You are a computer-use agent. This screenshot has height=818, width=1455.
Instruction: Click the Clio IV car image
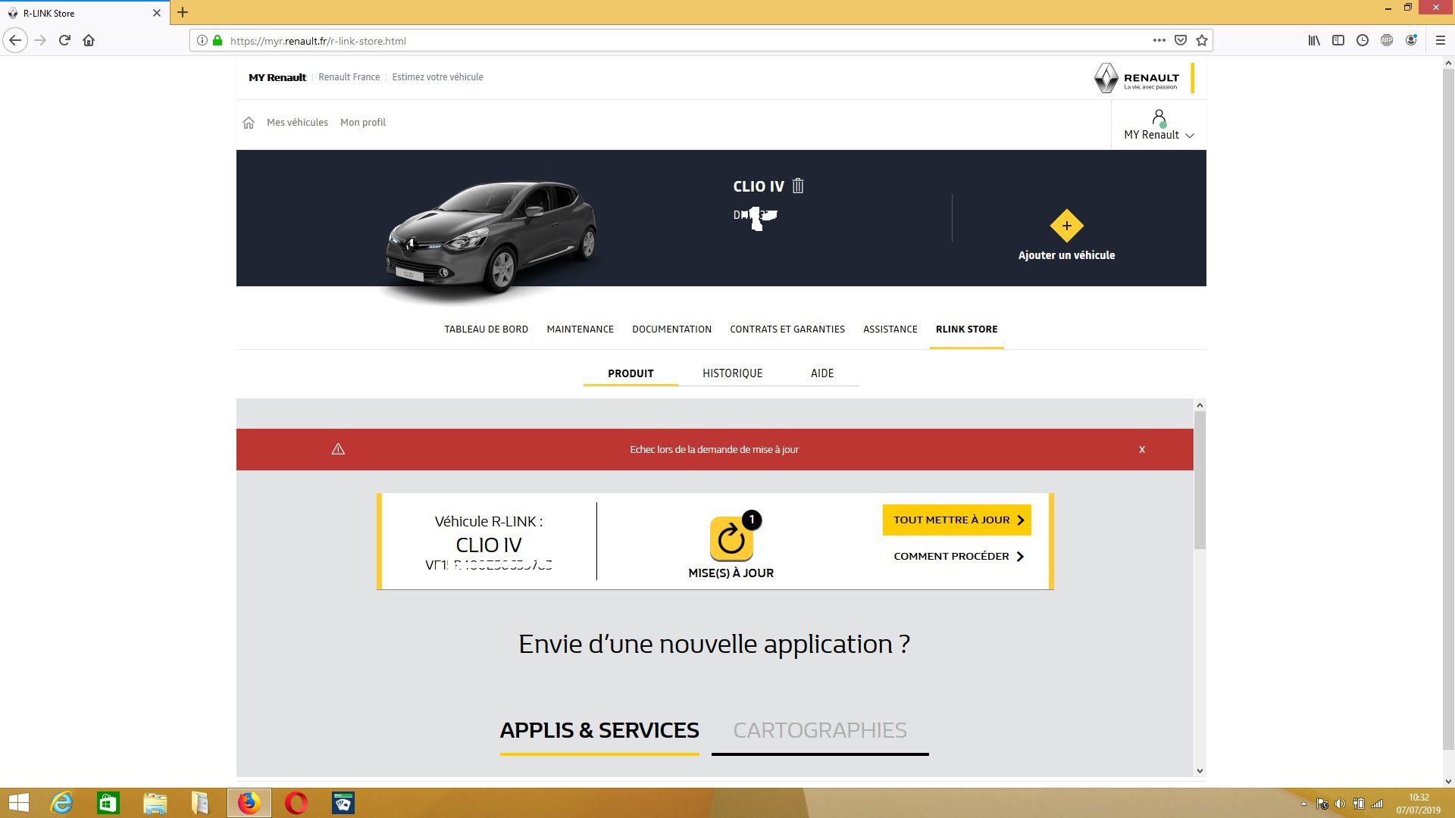[493, 239]
